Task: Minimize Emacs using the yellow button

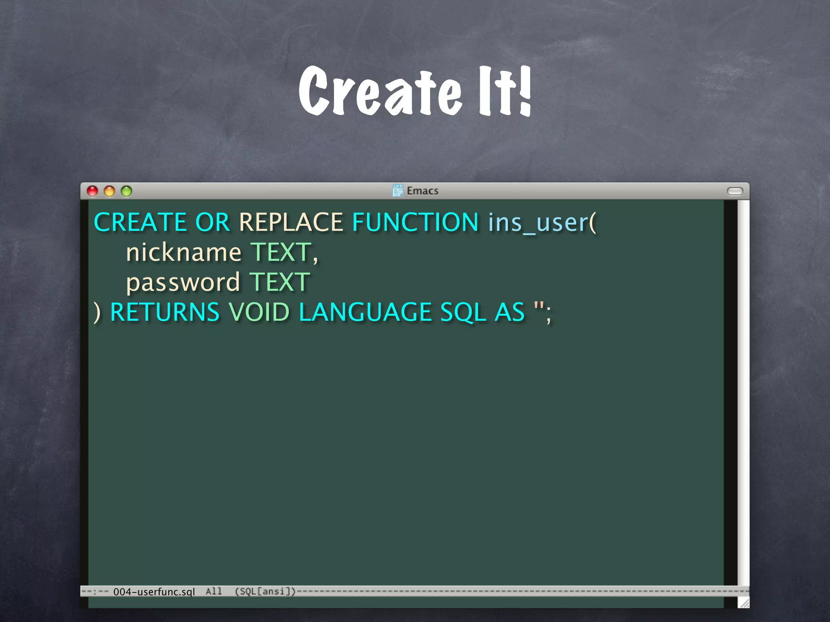Action: [x=109, y=191]
